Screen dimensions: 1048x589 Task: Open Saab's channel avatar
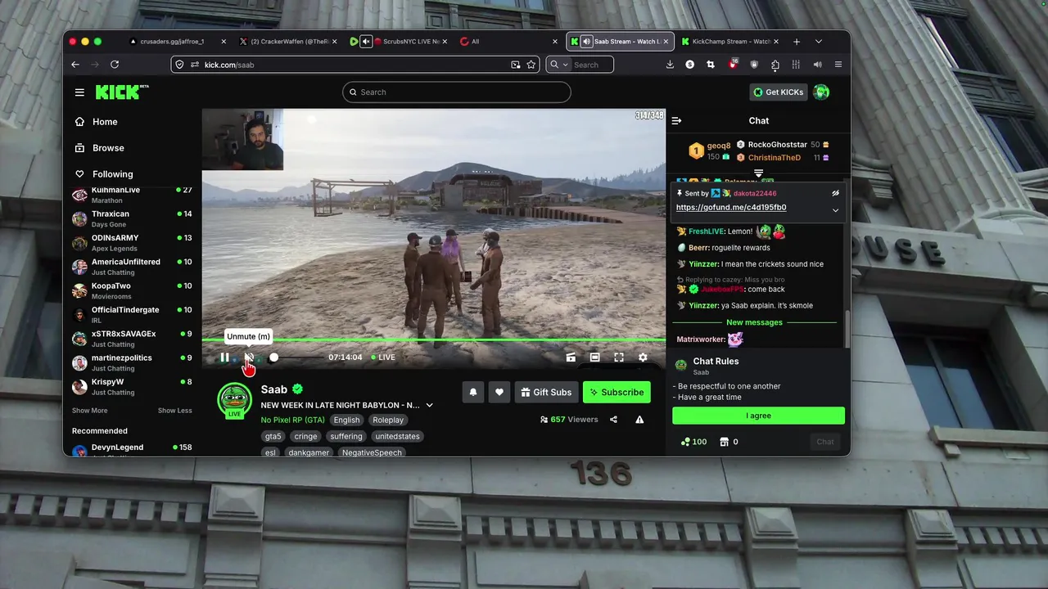pos(234,399)
